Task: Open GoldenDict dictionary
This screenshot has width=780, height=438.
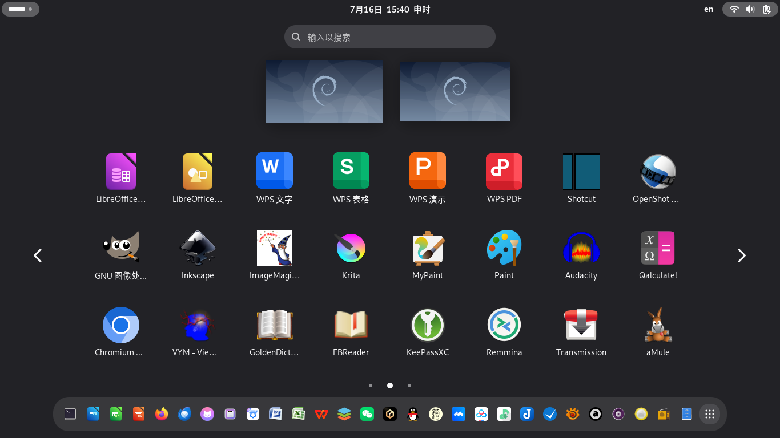Action: (275, 325)
